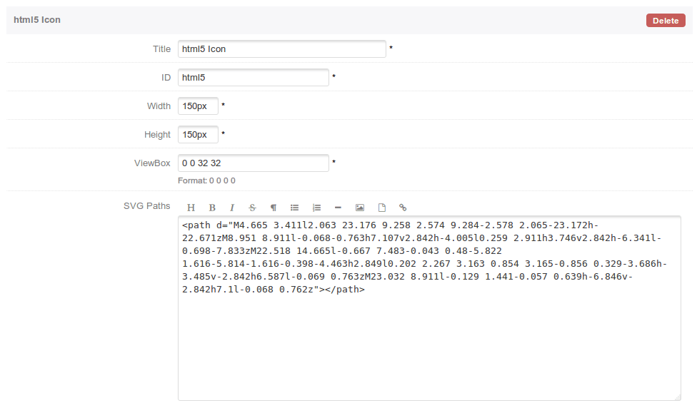Click the 'ViewBox' label

click(x=152, y=163)
